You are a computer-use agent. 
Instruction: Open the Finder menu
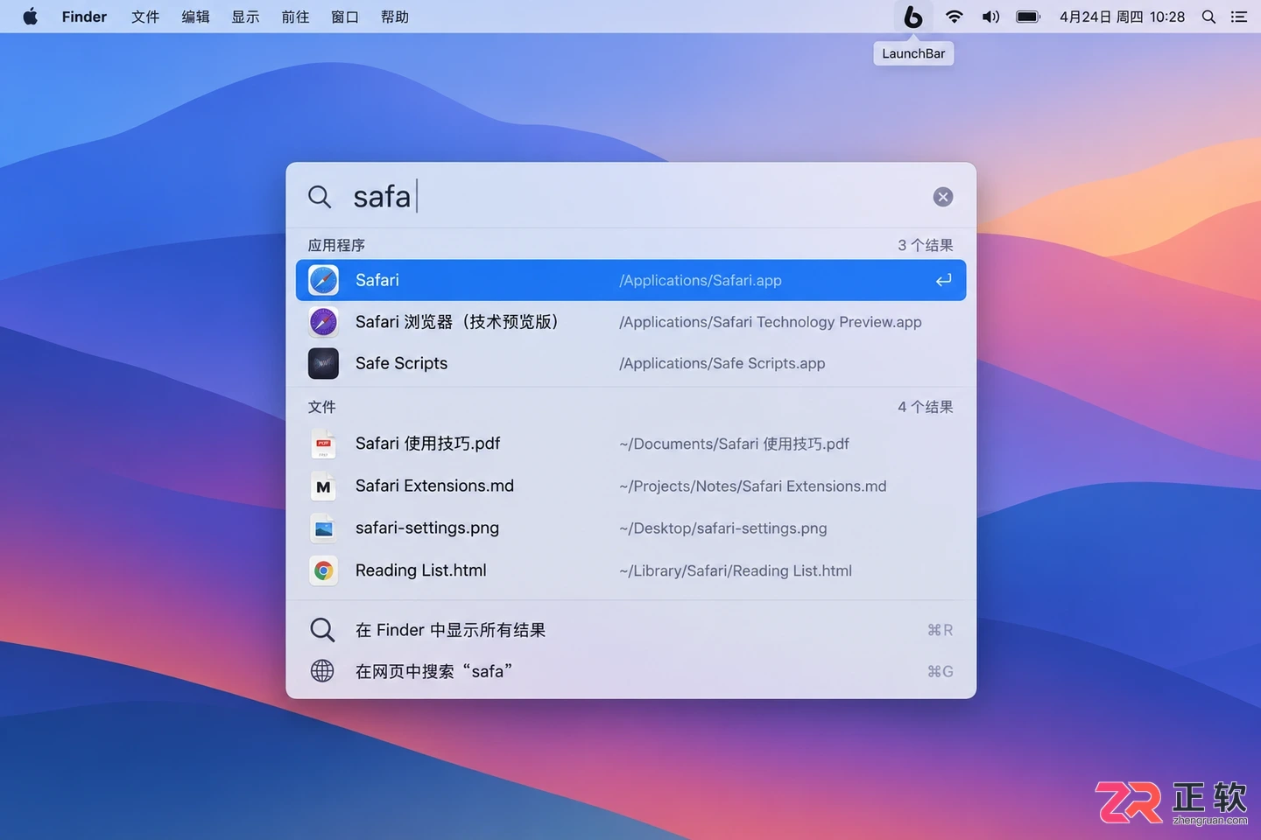click(84, 17)
